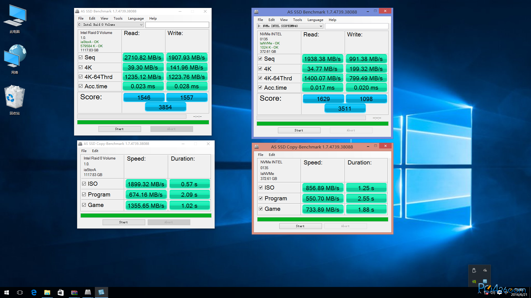Click the total score 3511
The height and width of the screenshot is (298, 531).
coord(345,108)
